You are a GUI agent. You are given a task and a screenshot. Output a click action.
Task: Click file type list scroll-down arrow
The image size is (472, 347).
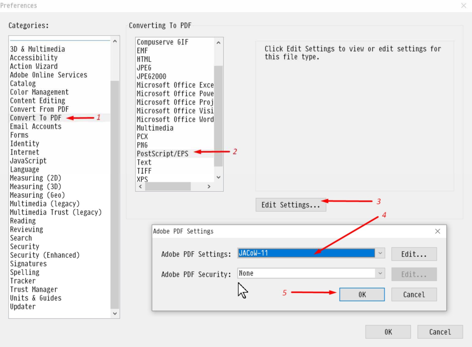(219, 177)
